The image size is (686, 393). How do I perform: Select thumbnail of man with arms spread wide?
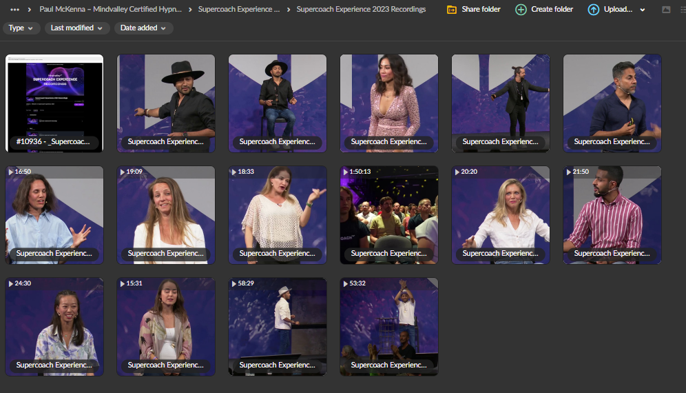coord(501,103)
